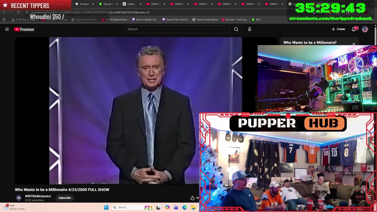The height and width of the screenshot is (212, 377).
Task: Open the 'How to Handle Vie...' bookmark
Action: (145, 19)
